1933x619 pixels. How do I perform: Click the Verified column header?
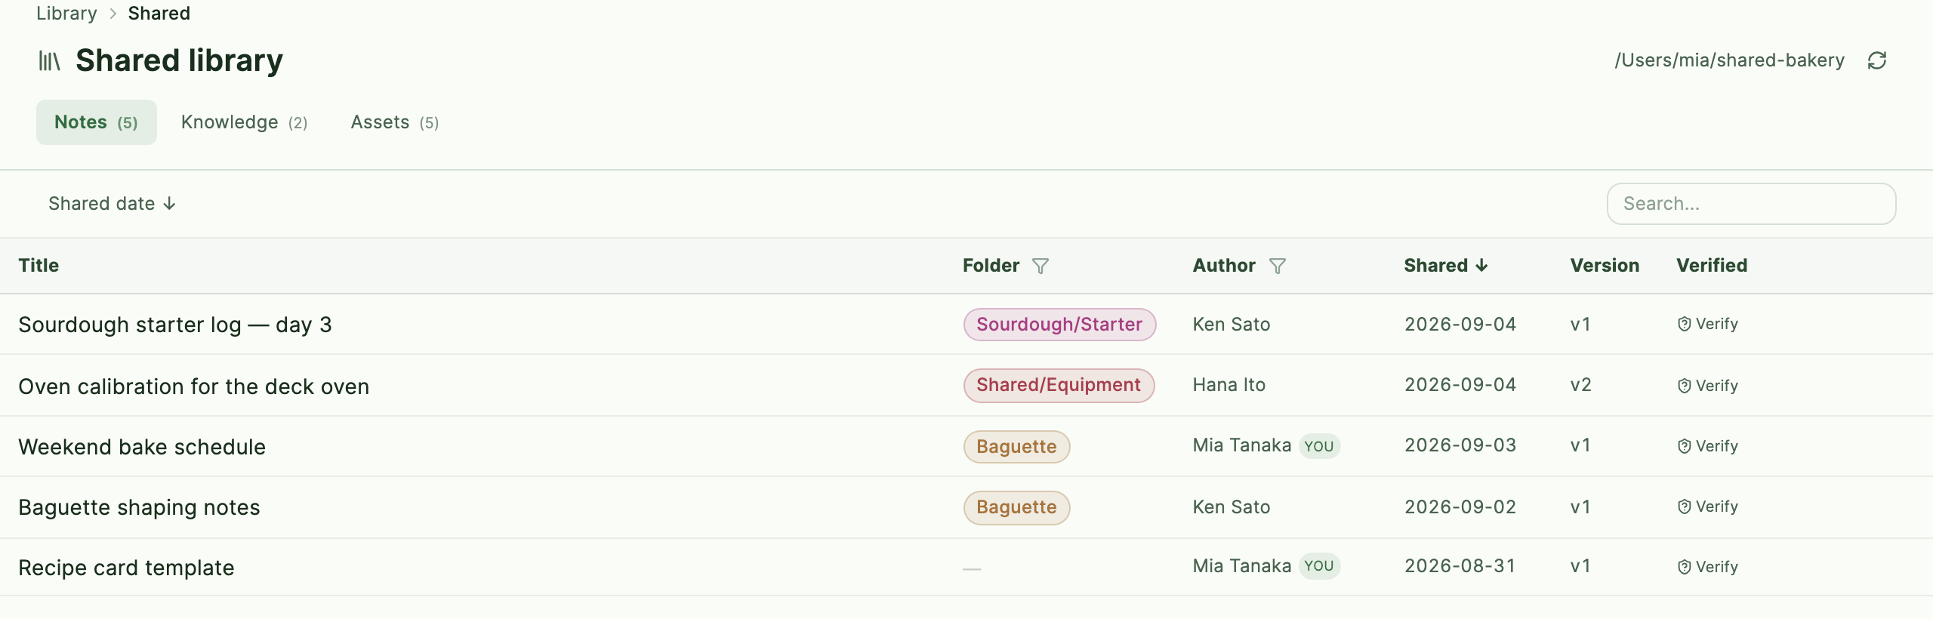[x=1712, y=266]
